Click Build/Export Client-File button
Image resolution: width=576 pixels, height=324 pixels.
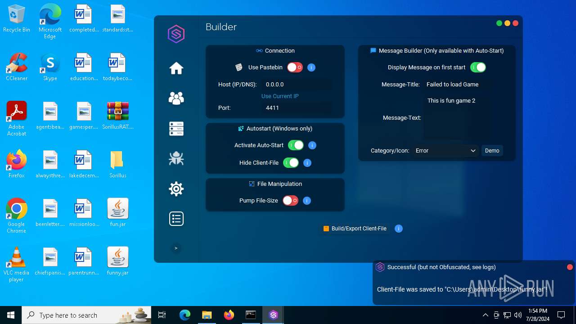click(355, 229)
